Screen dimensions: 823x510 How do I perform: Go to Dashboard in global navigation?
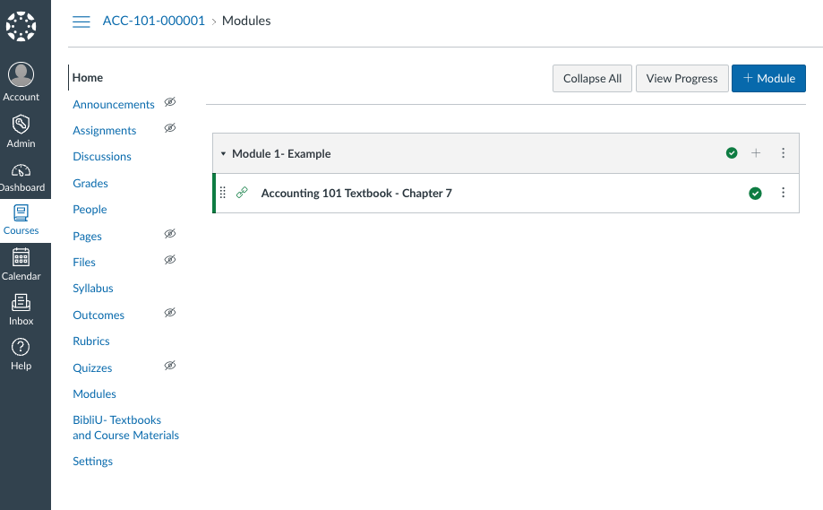point(21,170)
